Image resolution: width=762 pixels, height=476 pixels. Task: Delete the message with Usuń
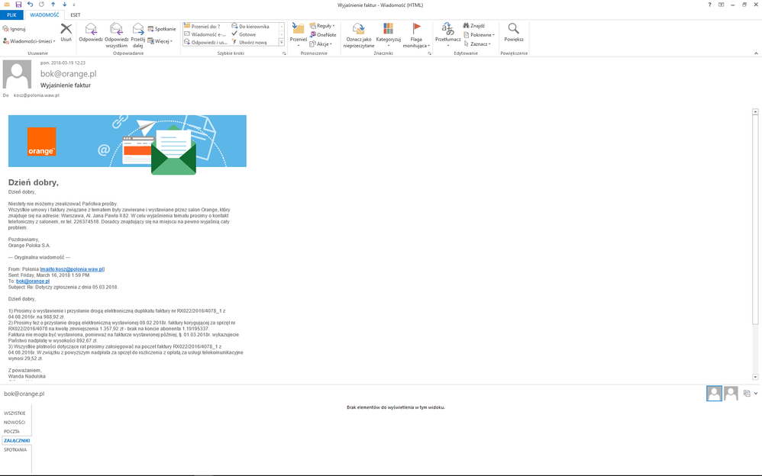pos(66,33)
